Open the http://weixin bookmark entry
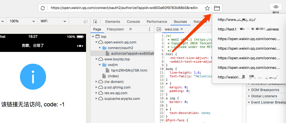This screenshot has height=123, width=286. (249, 77)
